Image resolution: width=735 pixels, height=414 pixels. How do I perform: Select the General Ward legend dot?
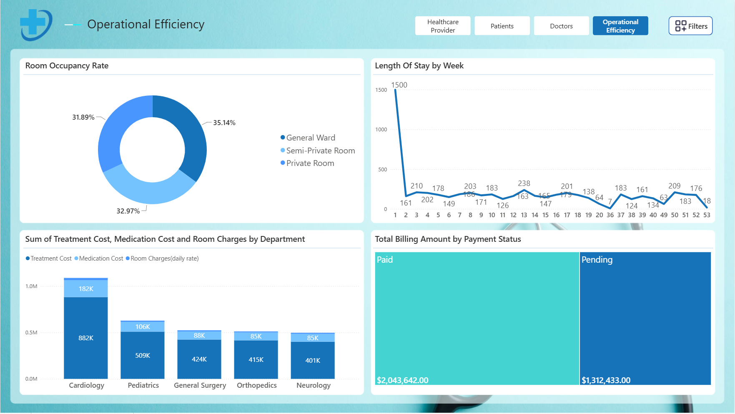283,138
